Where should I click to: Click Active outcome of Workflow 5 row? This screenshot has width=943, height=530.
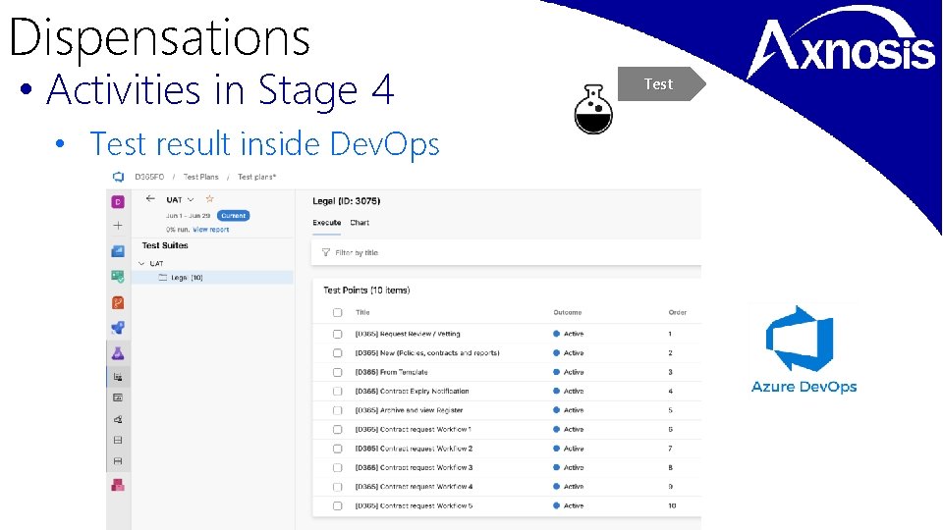569,506
